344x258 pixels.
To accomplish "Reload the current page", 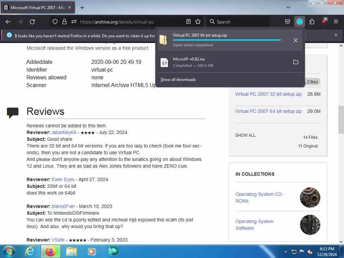I will [x=32, y=22].
